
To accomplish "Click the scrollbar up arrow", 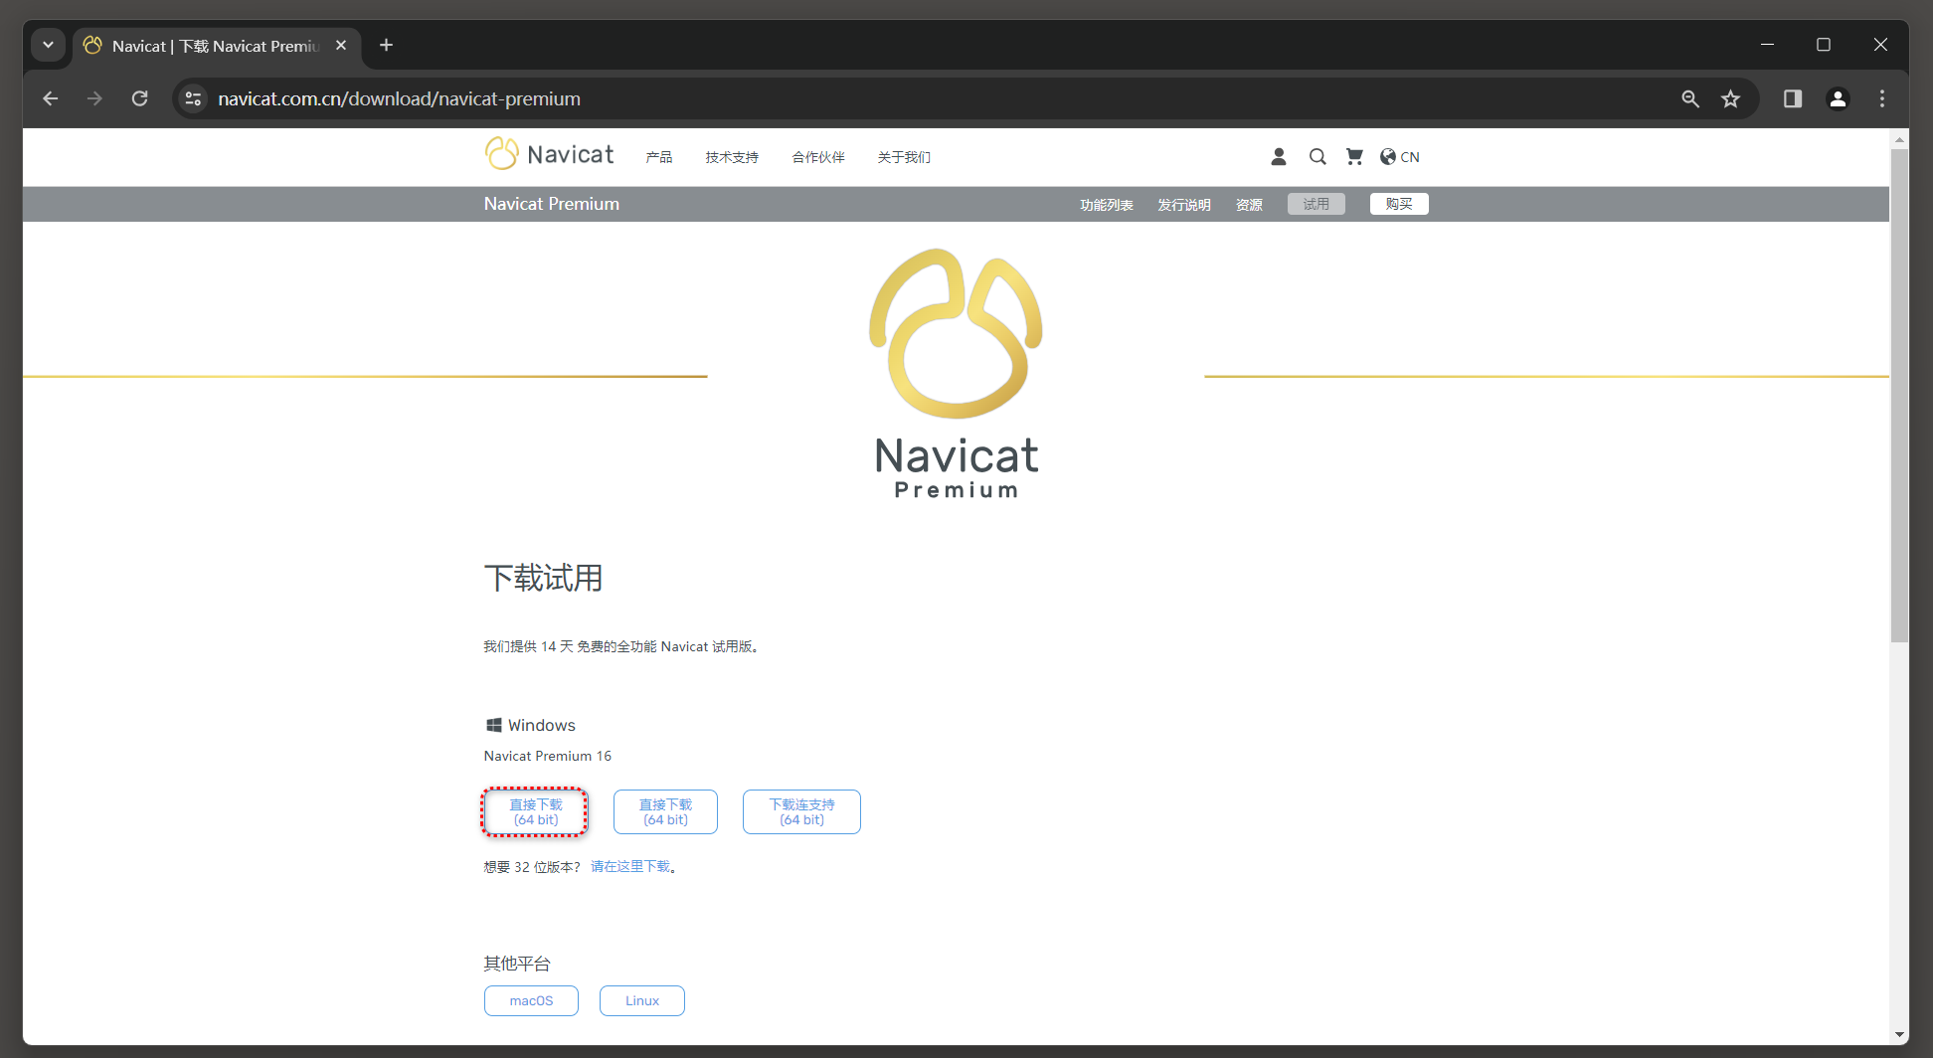I will pos(1899,139).
